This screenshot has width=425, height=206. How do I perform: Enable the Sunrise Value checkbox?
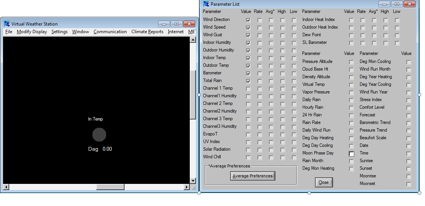(x=409, y=161)
